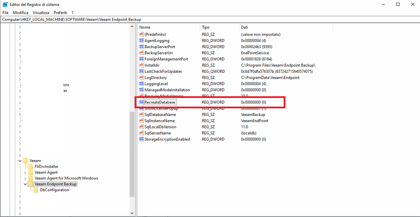Click the Registry Editor app icon in title bar
Screen dimensions: 420x217
tap(5, 4)
